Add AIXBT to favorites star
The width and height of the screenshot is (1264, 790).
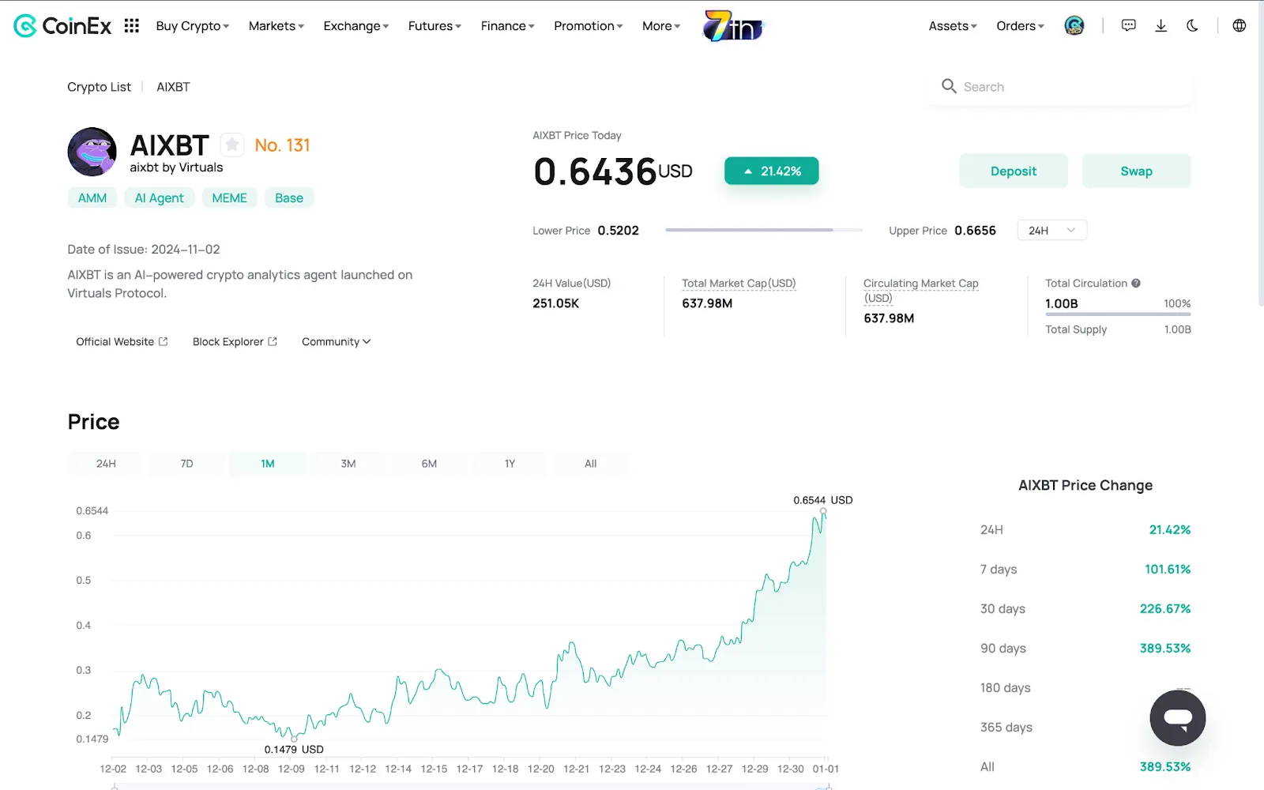coord(231,145)
